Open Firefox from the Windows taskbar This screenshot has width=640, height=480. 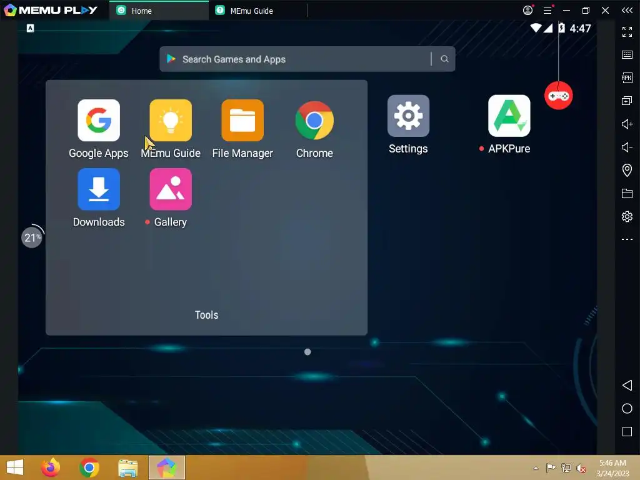tap(51, 467)
